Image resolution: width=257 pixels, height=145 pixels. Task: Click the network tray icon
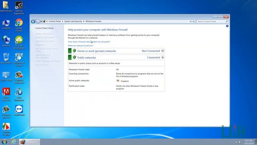point(236,142)
